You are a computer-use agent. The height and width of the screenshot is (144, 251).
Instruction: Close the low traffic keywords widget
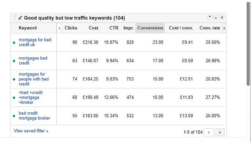(x=222, y=17)
